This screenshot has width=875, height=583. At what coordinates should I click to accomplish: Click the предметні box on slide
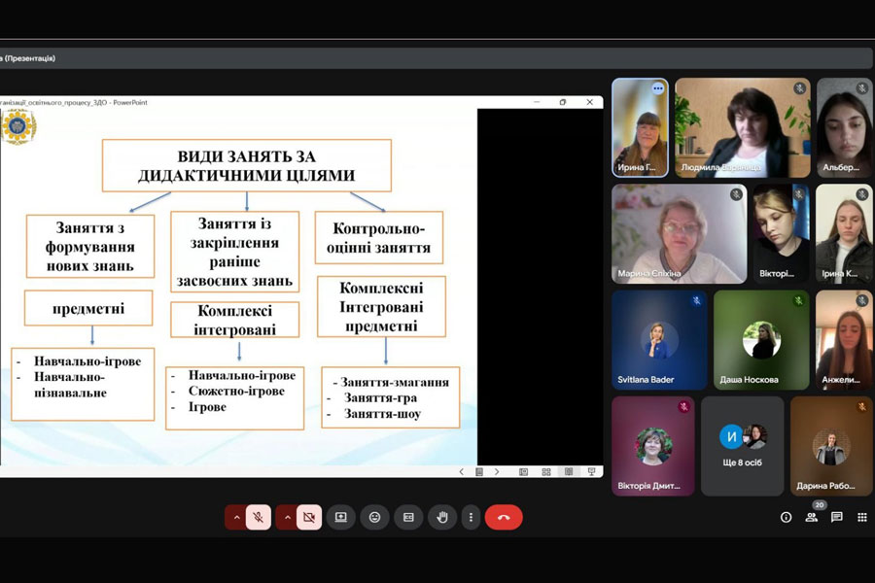tap(88, 308)
